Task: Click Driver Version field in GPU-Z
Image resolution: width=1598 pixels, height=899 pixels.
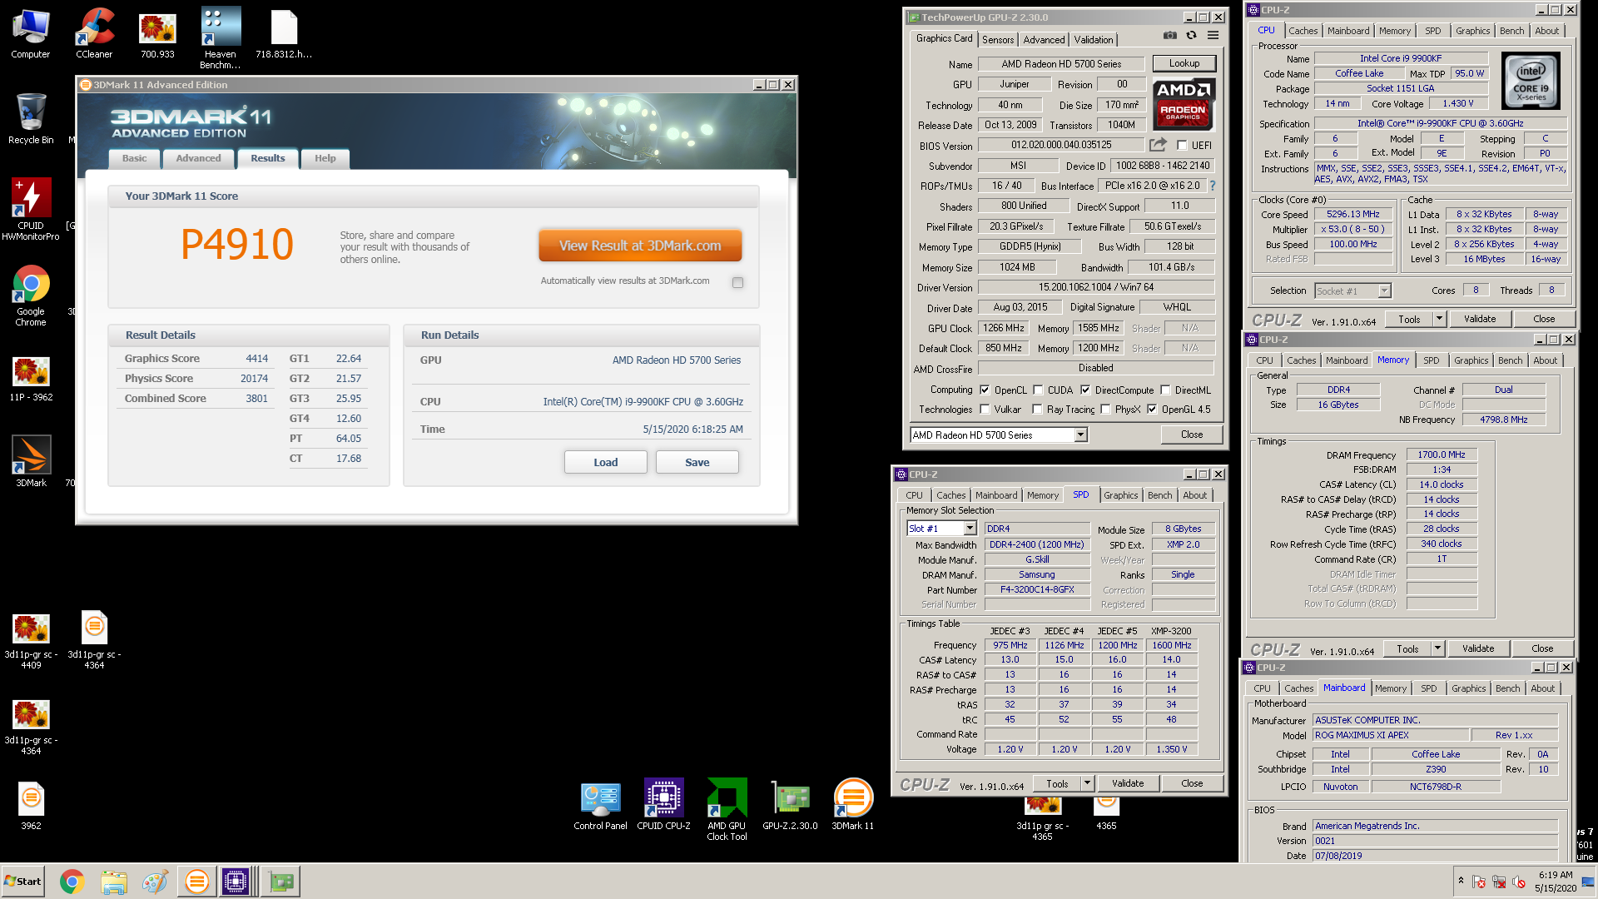Action: pos(1095,287)
